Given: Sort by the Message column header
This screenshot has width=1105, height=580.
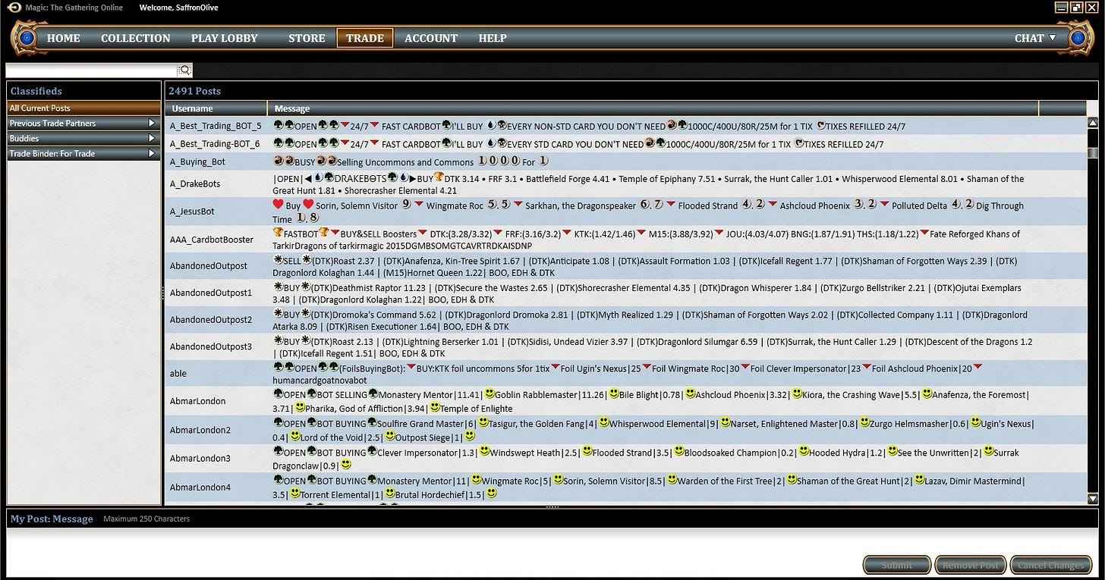Looking at the screenshot, I should (x=653, y=108).
